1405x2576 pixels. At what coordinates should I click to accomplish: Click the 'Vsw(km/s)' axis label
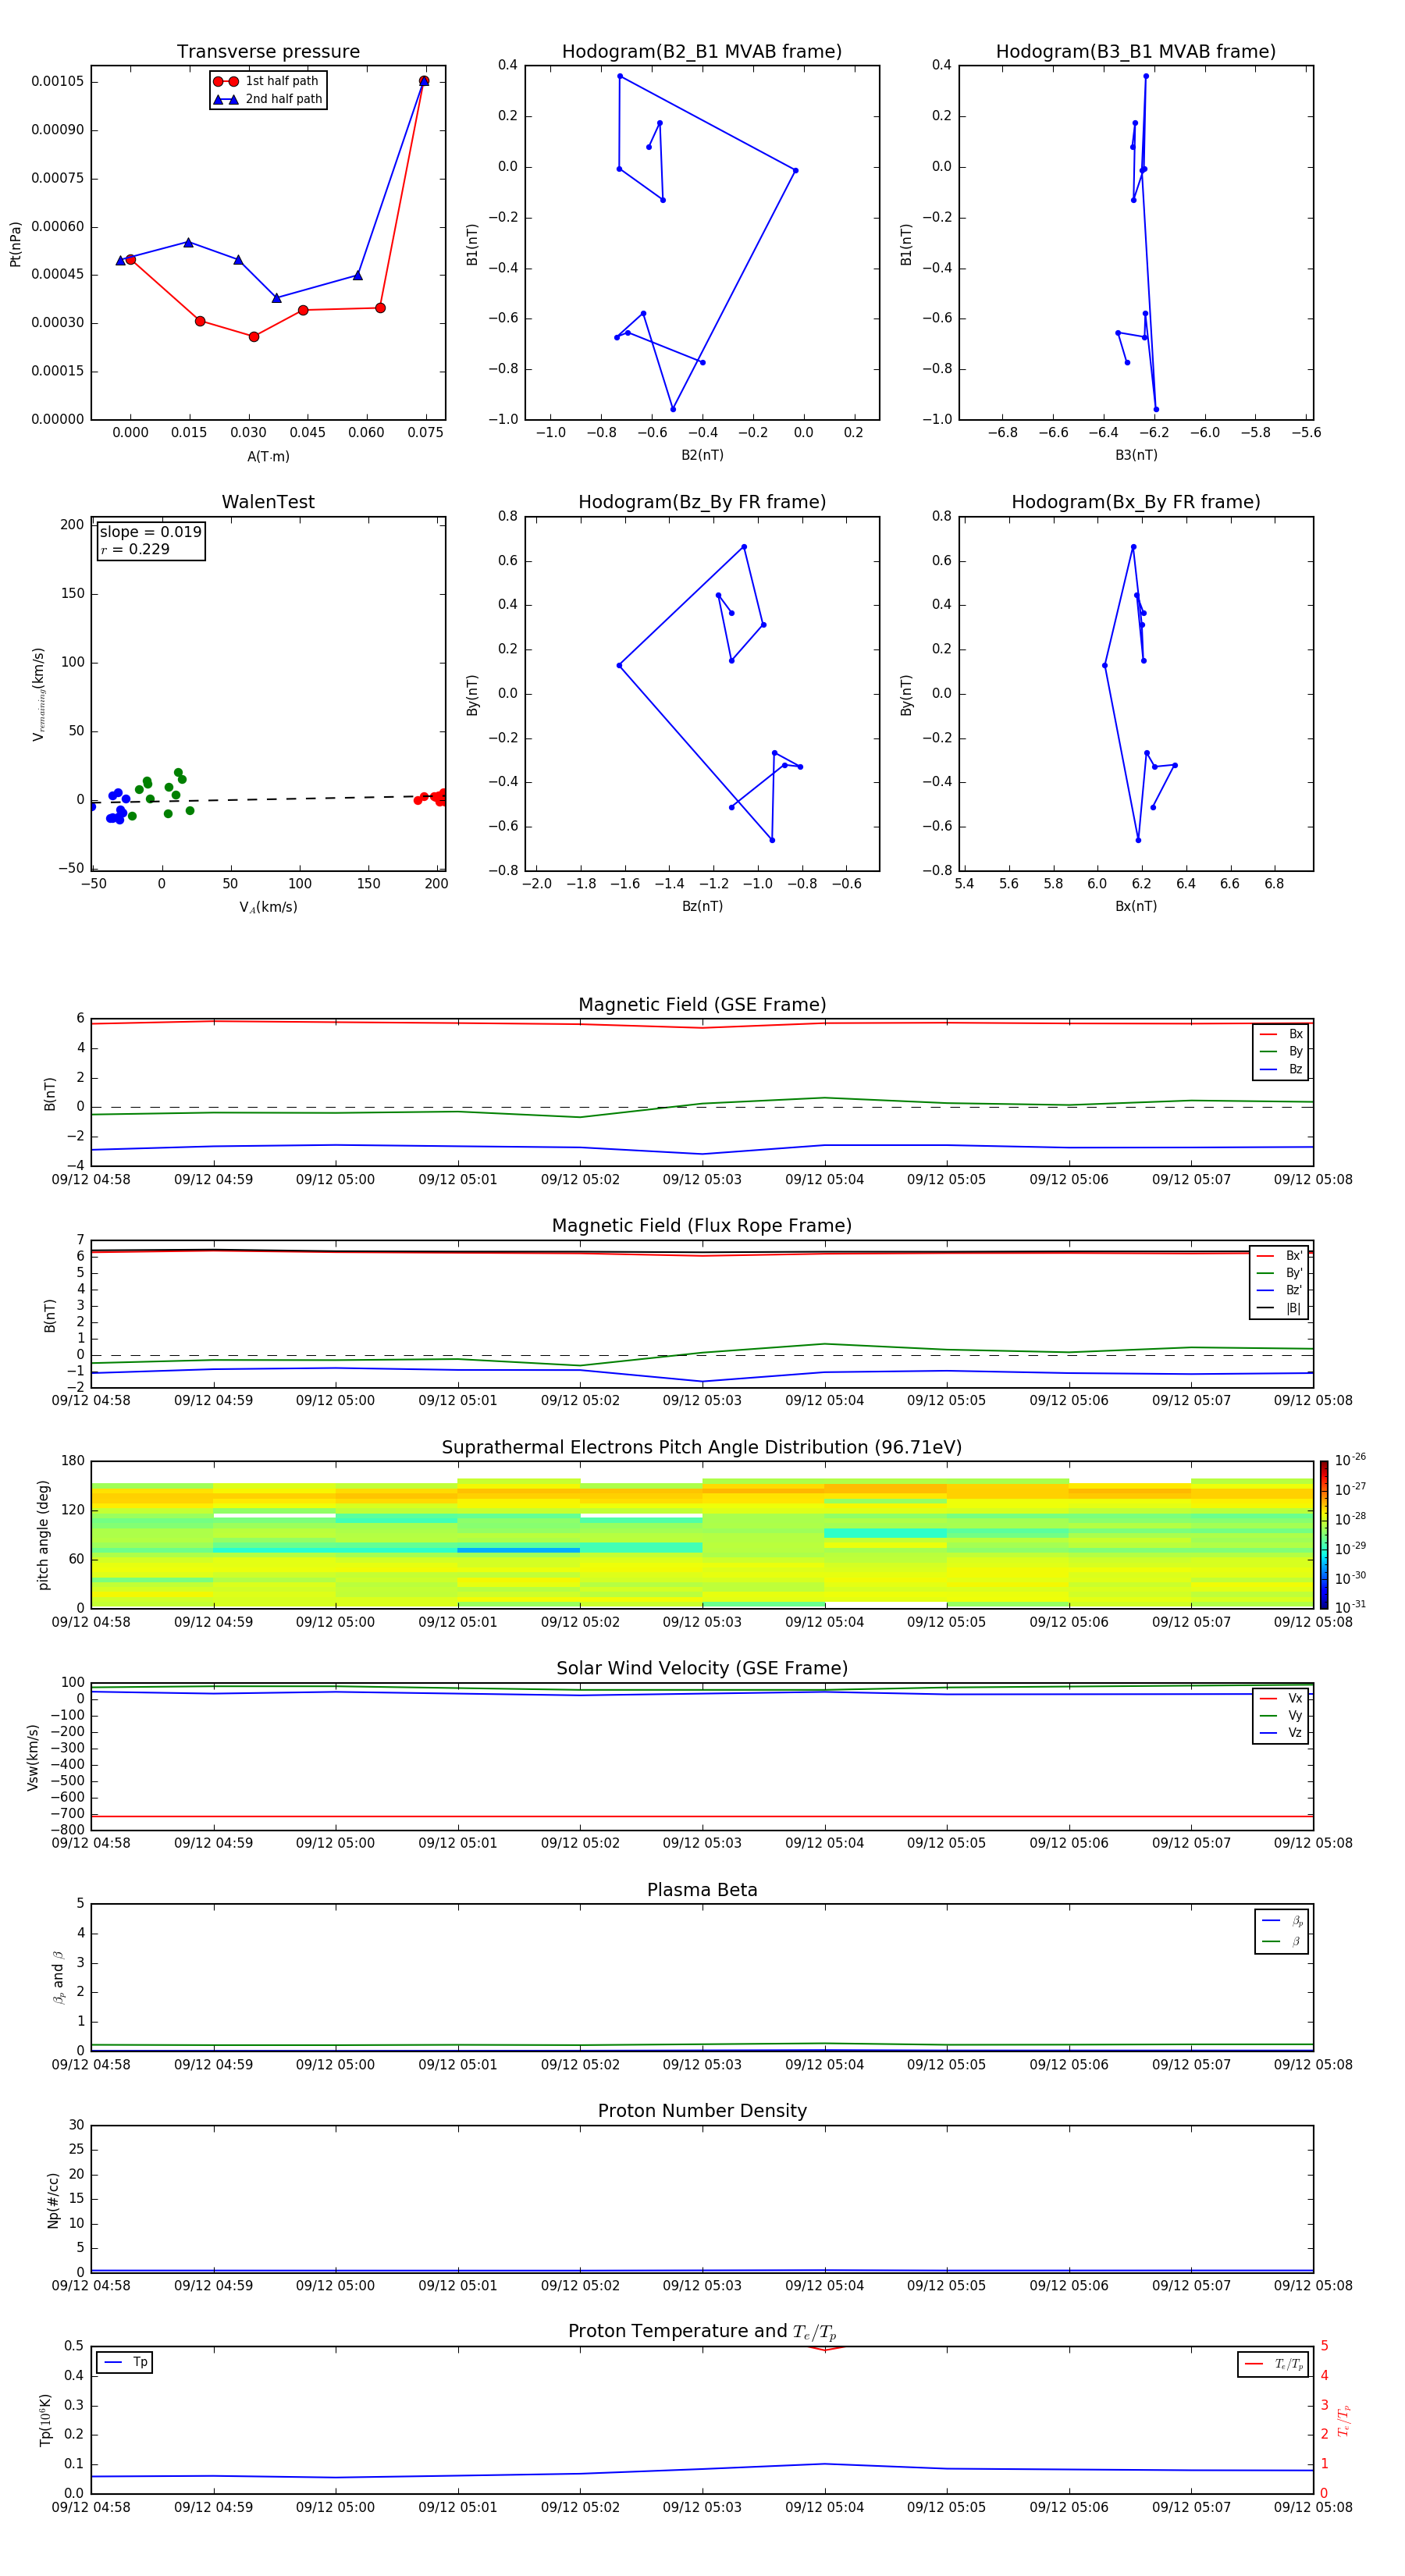point(33,1756)
